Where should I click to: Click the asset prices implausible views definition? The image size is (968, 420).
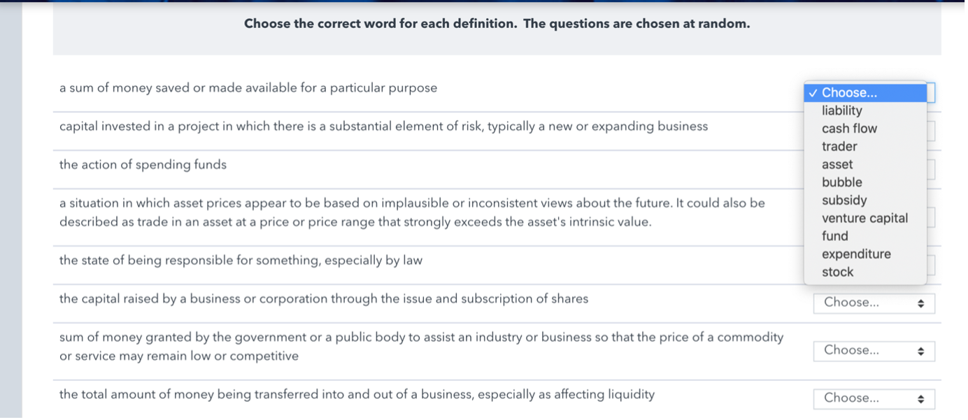click(412, 212)
